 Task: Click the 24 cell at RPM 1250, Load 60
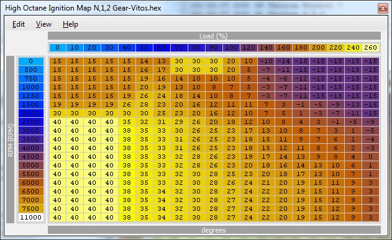(162, 96)
